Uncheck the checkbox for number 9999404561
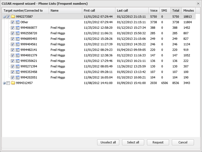The height and width of the screenshot is (152, 202). 12,44
